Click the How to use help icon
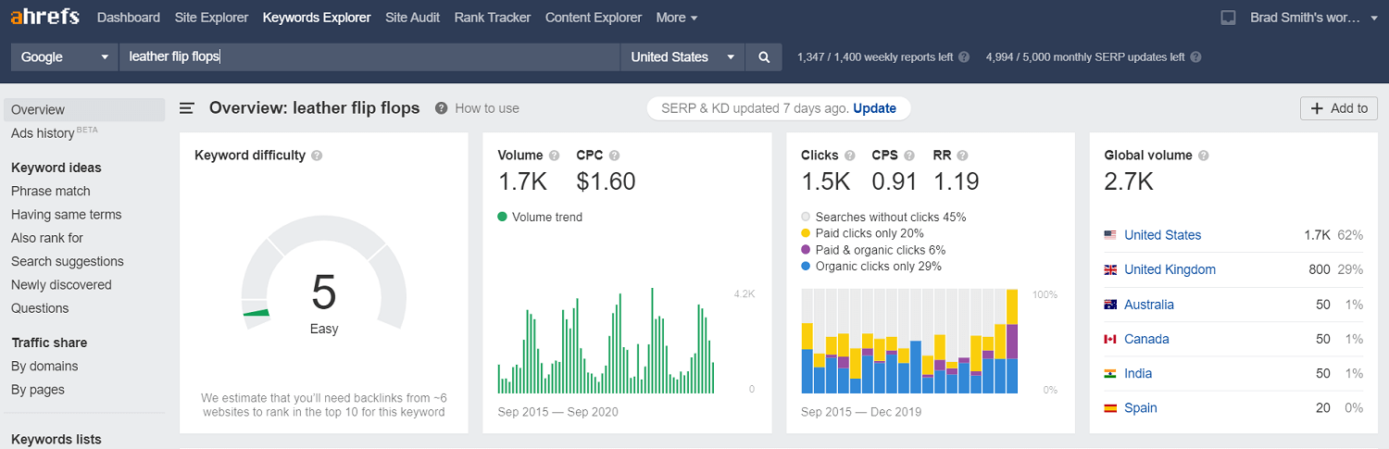Image resolution: width=1389 pixels, height=449 pixels. [442, 108]
